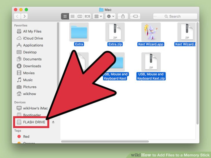Click the horizontal scrollbar at bottom
The image size is (211, 158).
tap(105, 142)
